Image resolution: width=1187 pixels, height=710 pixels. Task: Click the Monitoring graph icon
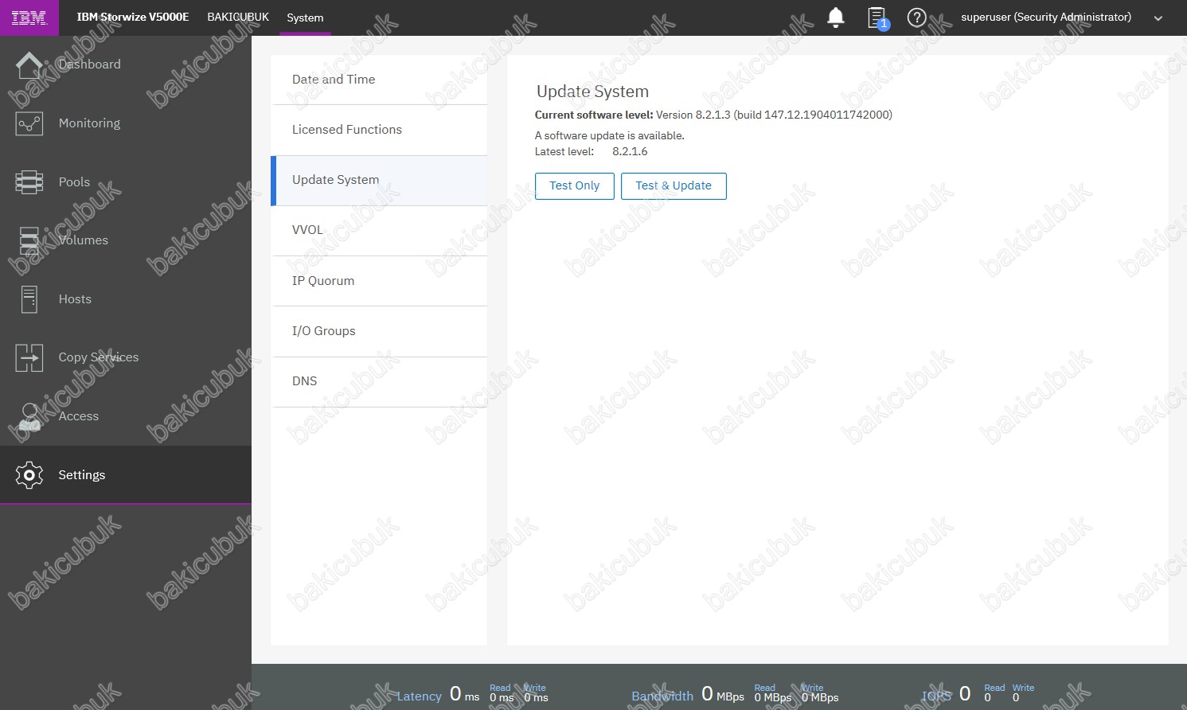(x=29, y=123)
